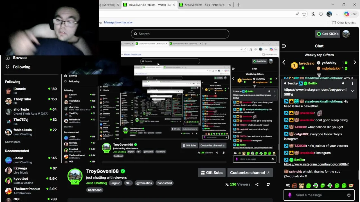Collapse the chat panel with arrow icon

pos(284,46)
